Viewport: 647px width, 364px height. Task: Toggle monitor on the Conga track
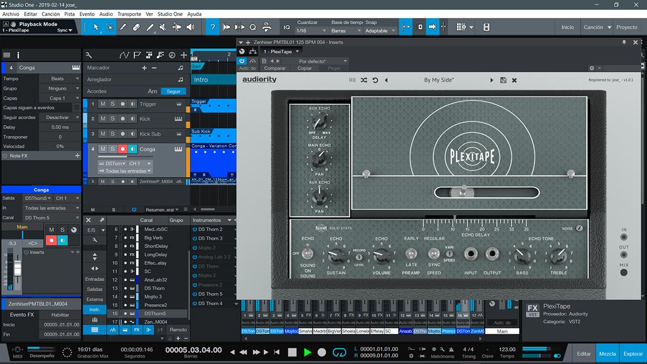pyautogui.click(x=133, y=149)
